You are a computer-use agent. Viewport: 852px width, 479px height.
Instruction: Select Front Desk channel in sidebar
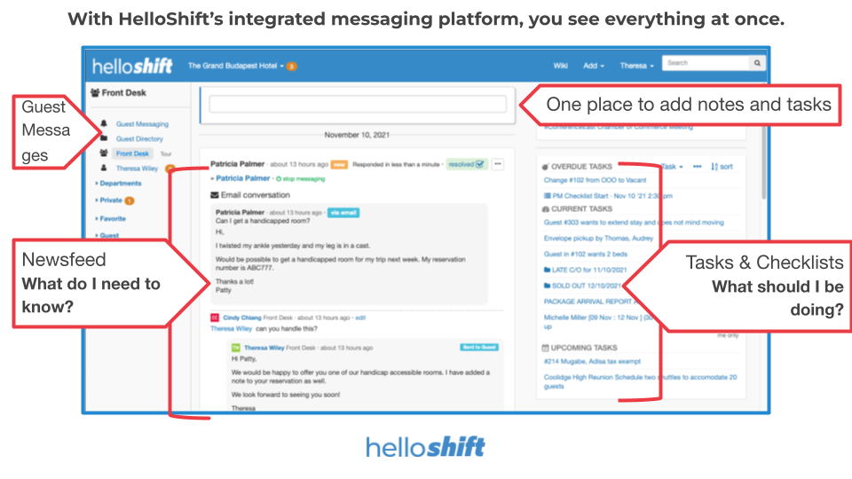tap(132, 153)
